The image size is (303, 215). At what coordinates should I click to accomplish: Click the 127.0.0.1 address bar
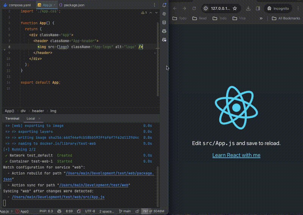click(x=220, y=8)
